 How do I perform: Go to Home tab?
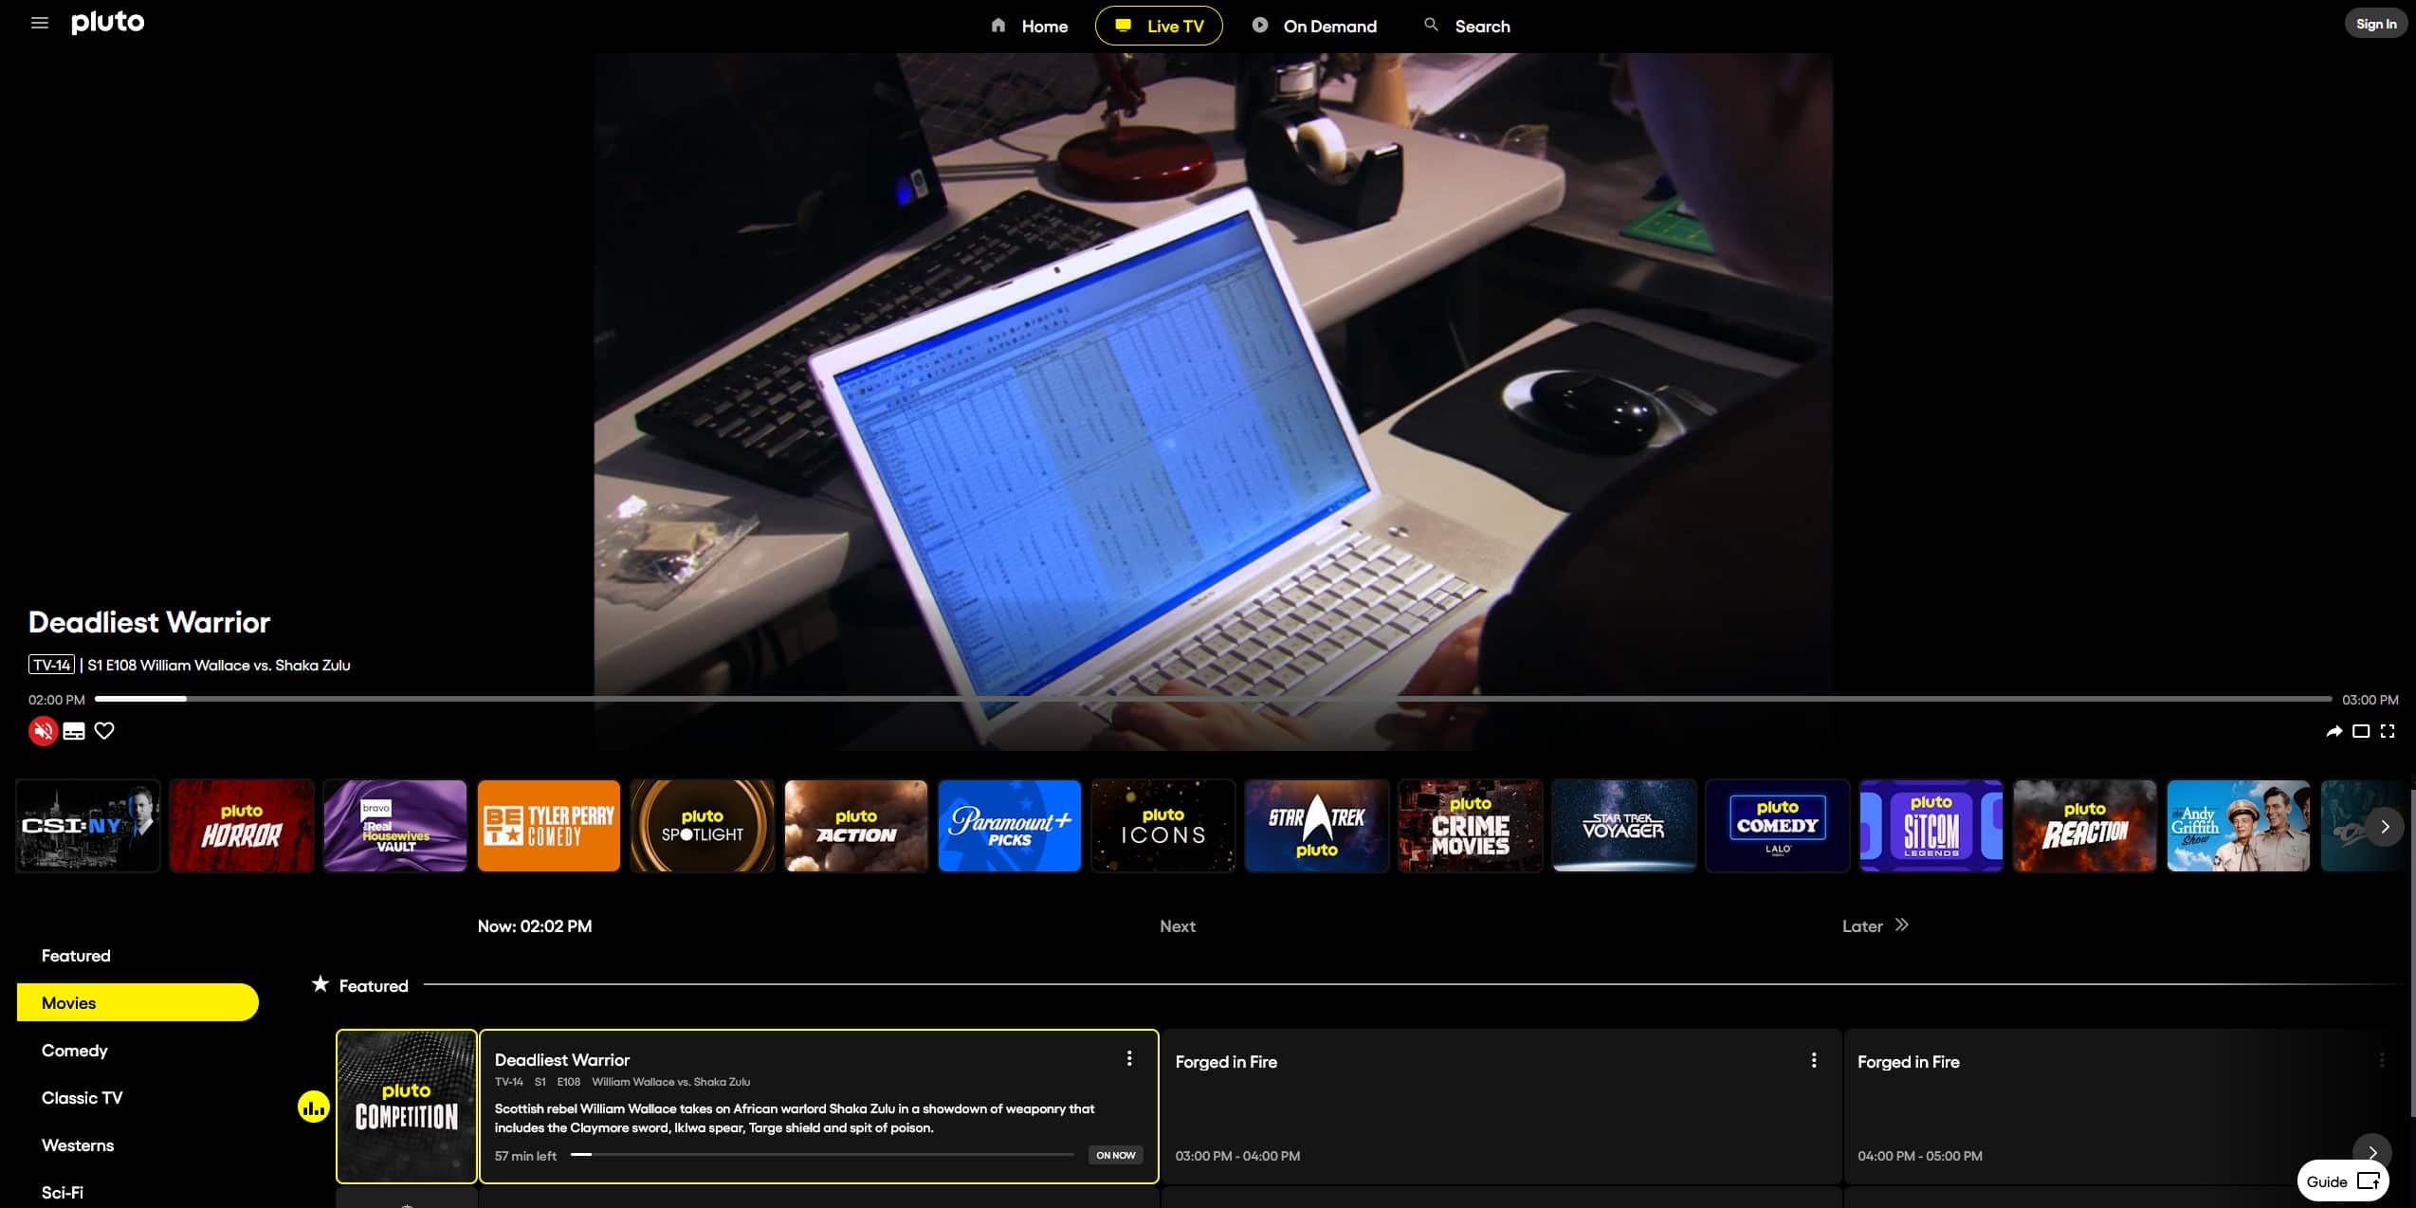[1029, 26]
